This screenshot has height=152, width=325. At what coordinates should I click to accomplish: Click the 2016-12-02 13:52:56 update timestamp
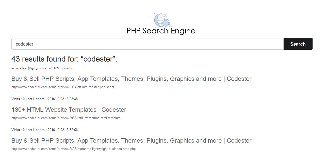63,130
